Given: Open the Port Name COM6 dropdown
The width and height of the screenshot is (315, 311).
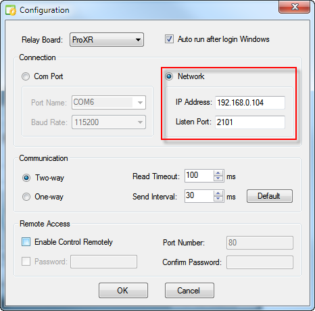Looking at the screenshot, I should pyautogui.click(x=109, y=103).
